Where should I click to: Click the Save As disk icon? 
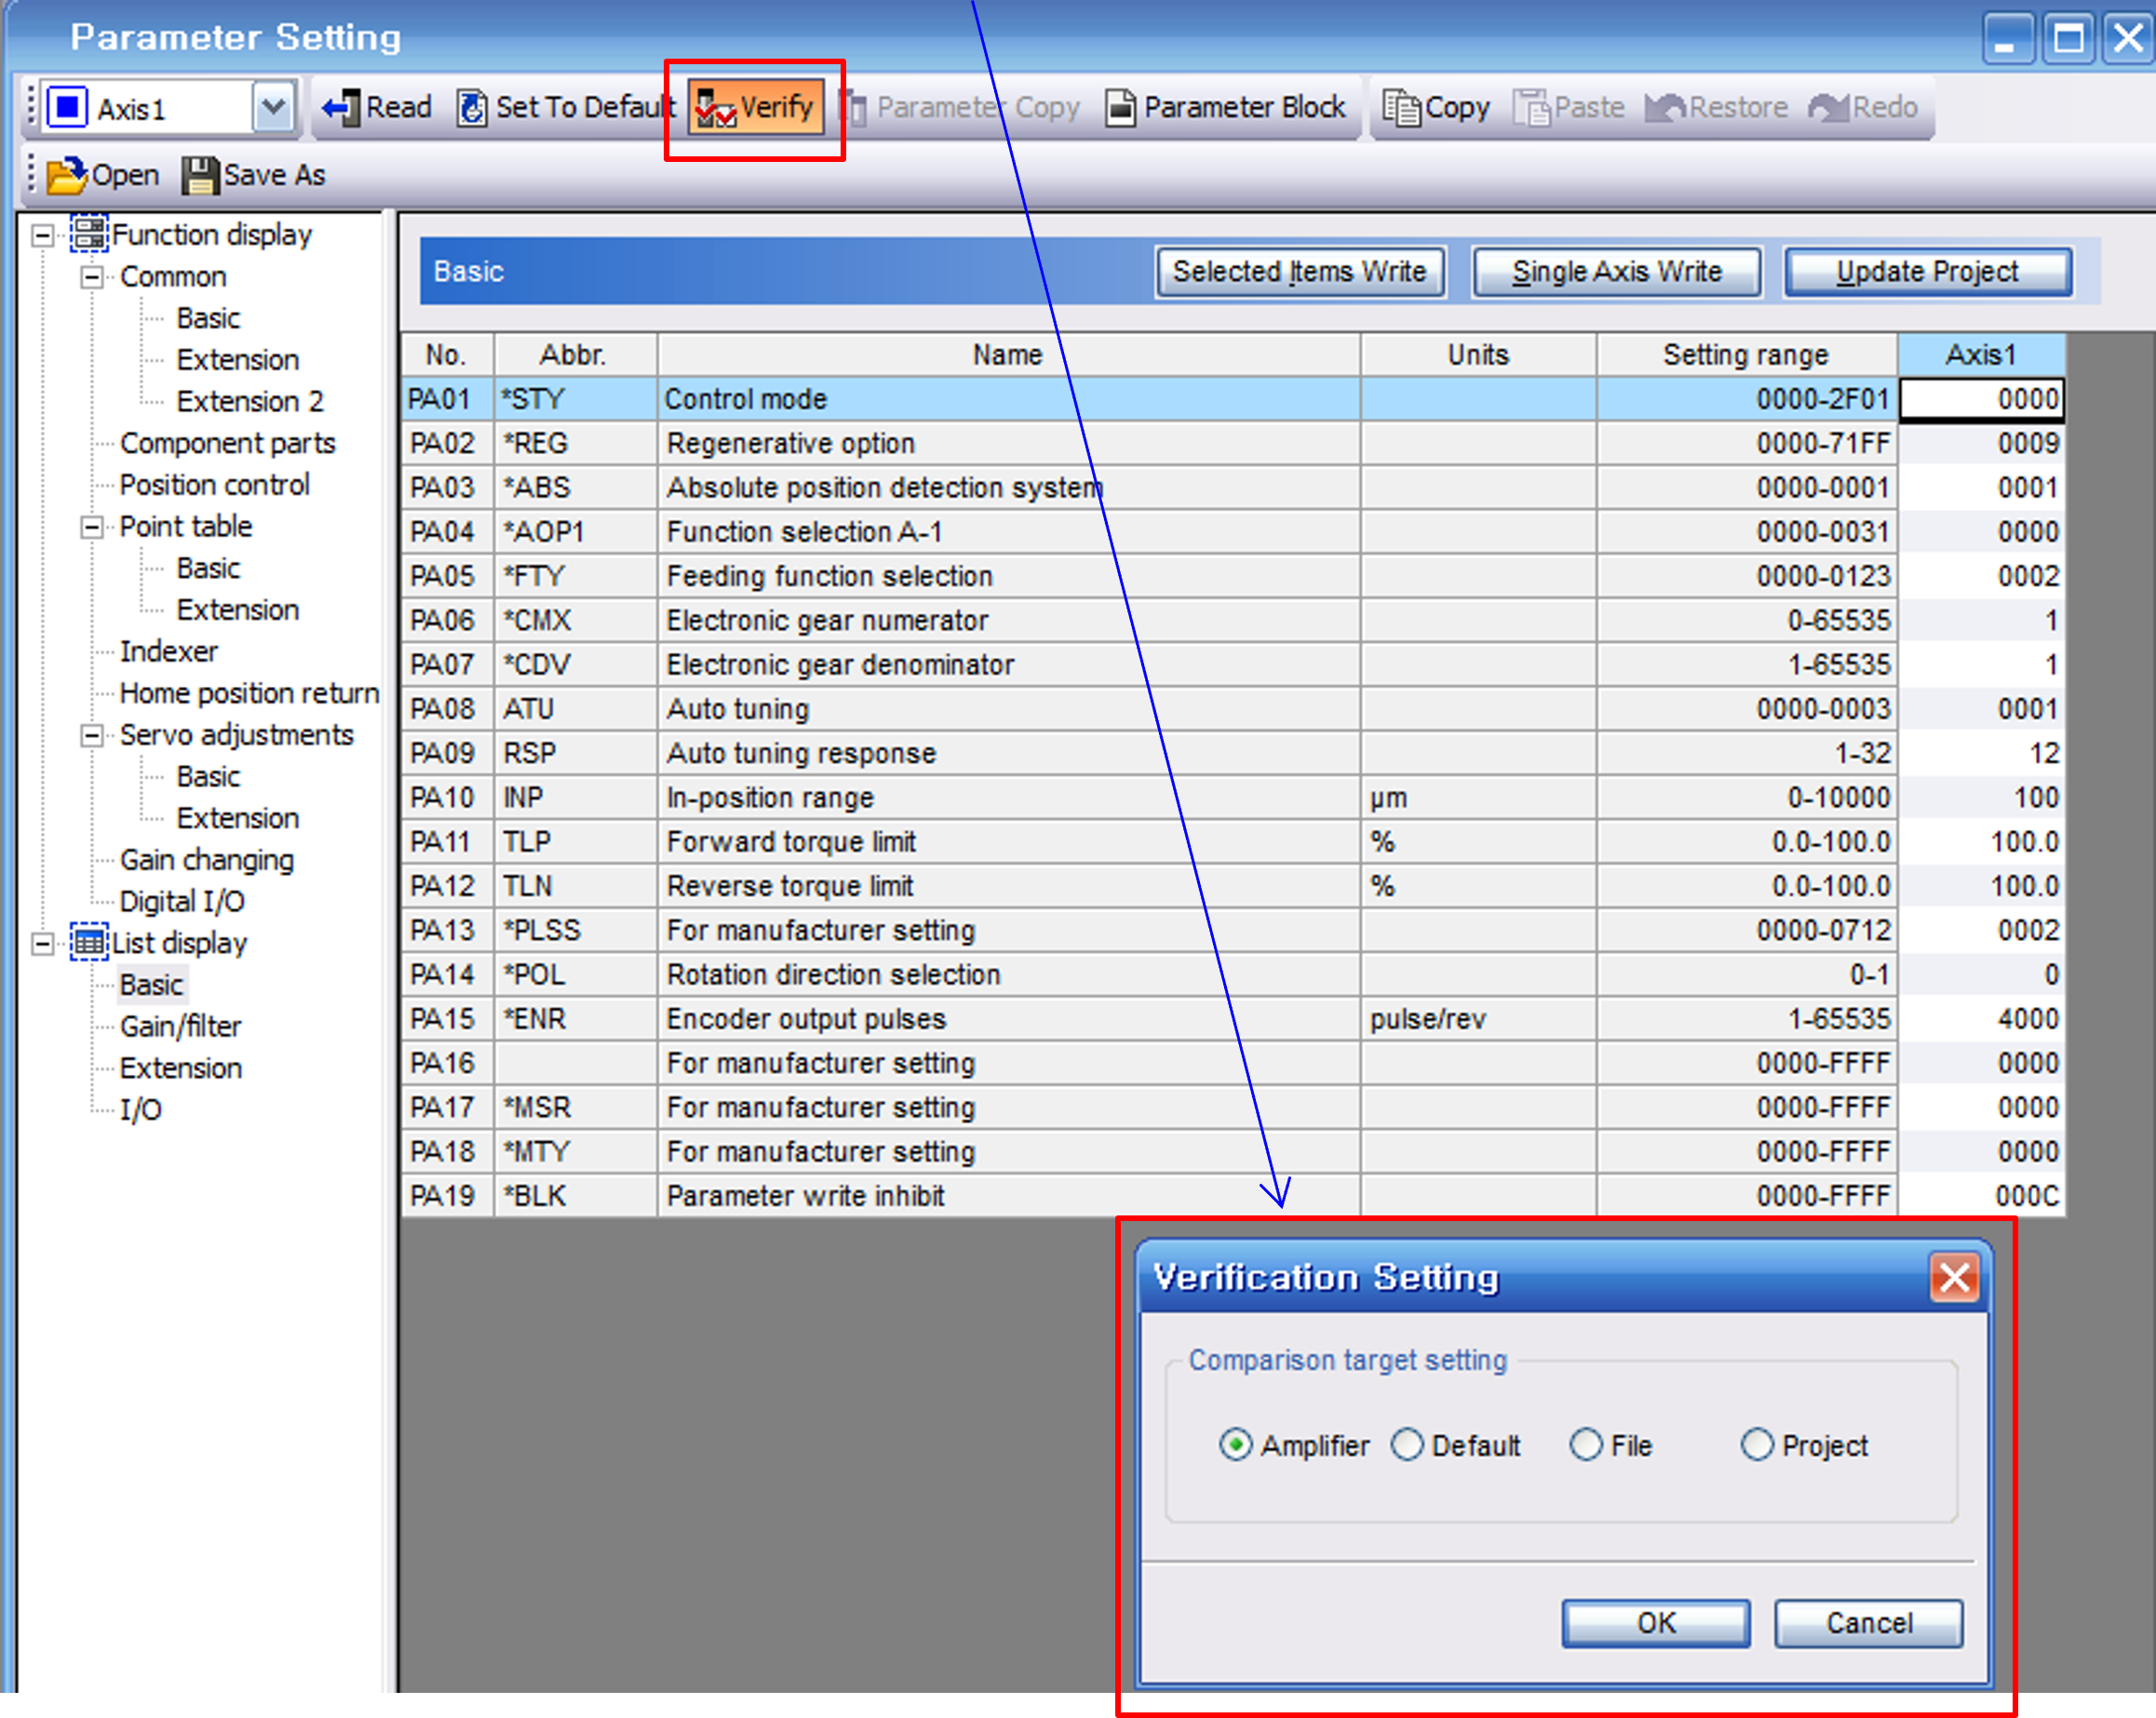[x=199, y=175]
